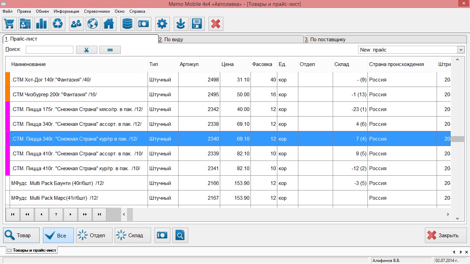Toggle the "Склад" filter button
This screenshot has width=470, height=264.
132,235
